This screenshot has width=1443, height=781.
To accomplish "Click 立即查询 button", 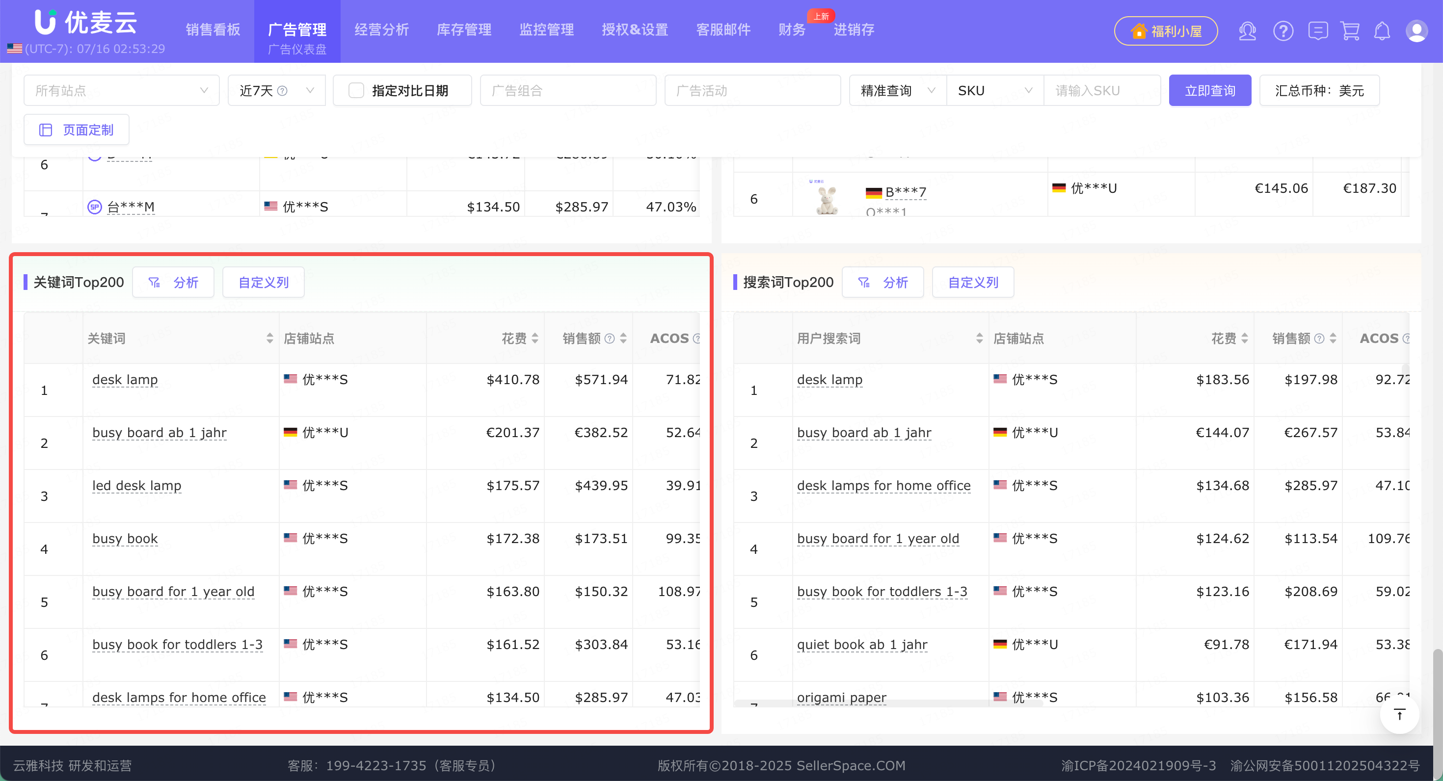I will [1210, 90].
